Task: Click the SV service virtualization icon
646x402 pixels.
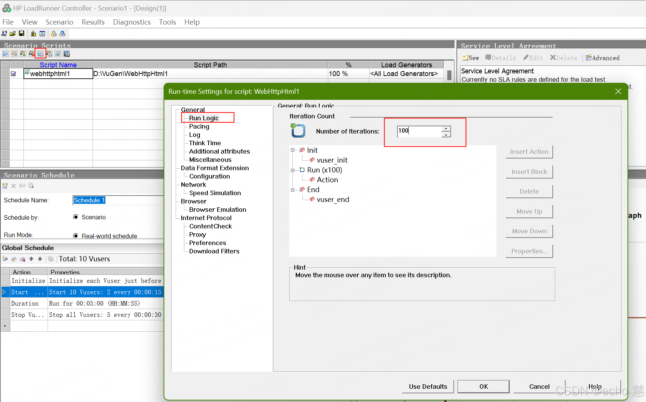Action: pos(66,54)
